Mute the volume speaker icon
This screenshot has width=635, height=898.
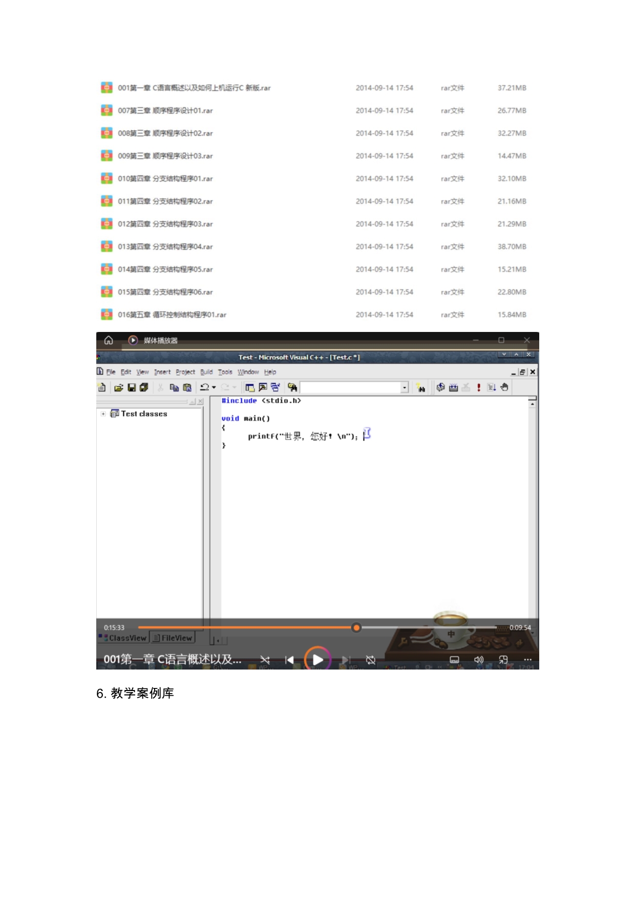click(478, 660)
